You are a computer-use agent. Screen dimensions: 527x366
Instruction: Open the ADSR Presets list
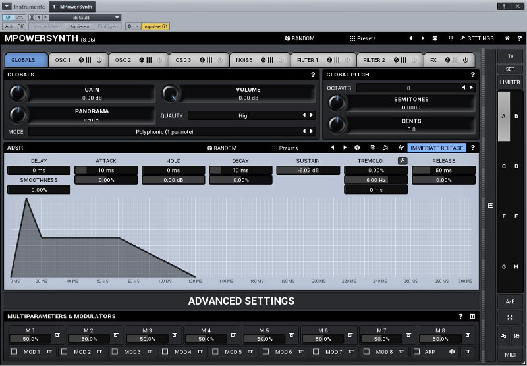[x=285, y=148]
